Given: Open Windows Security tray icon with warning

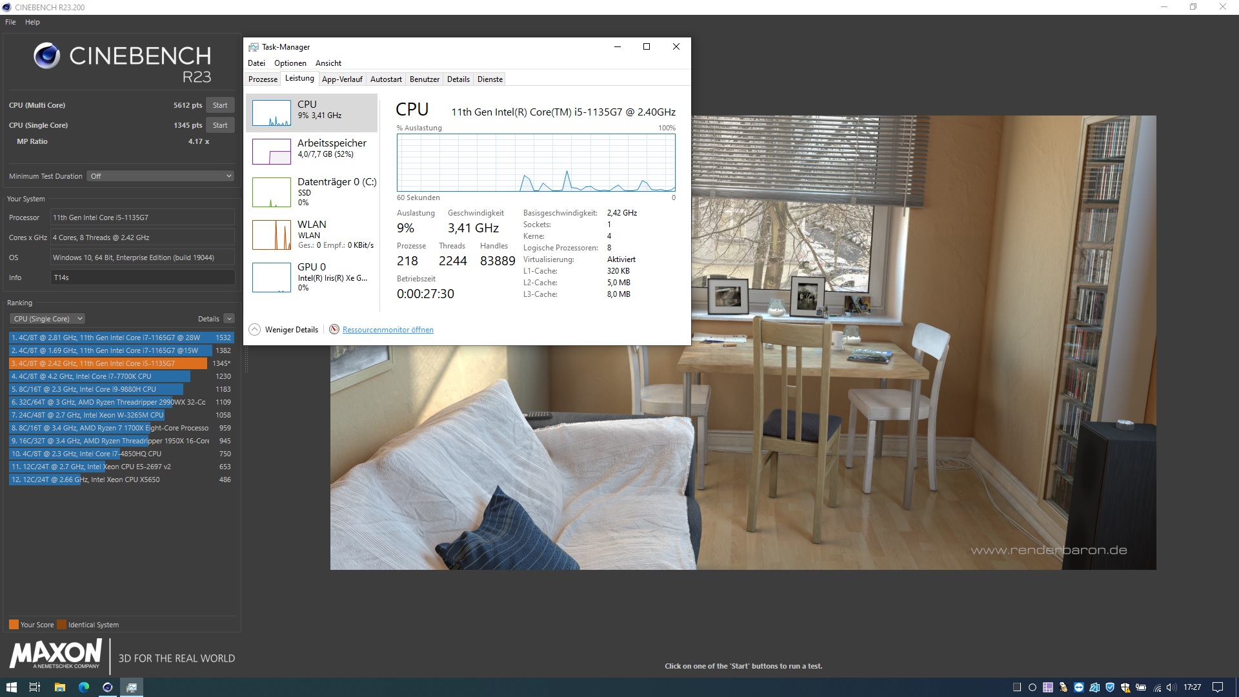Looking at the screenshot, I should pos(1125,687).
